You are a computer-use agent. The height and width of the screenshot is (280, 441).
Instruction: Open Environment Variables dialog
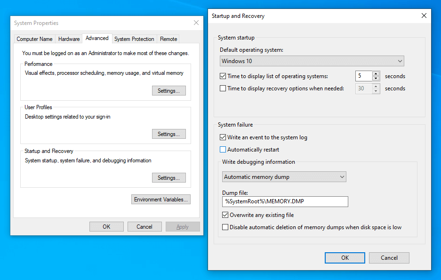pyautogui.click(x=161, y=200)
